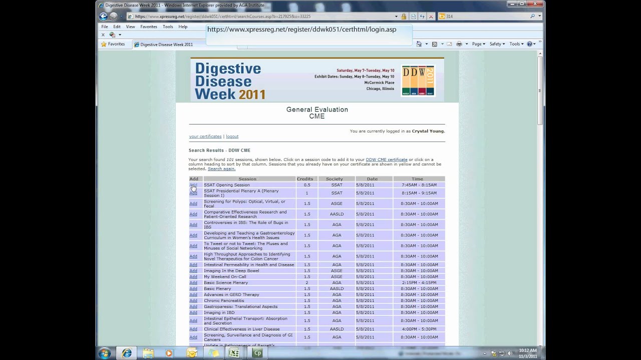Click the RSS feeds icon
The width and height of the screenshot is (641, 360).
click(434, 44)
